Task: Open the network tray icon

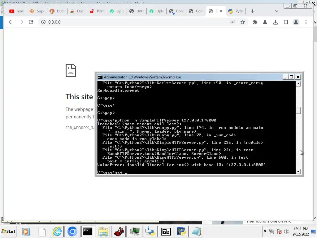Action: tap(272, 231)
